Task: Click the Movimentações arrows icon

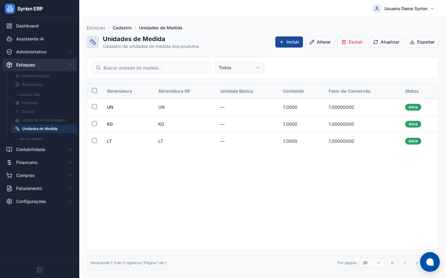Action: (x=17, y=76)
